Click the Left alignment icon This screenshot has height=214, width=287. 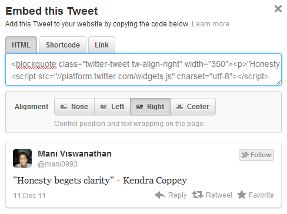[104, 107]
